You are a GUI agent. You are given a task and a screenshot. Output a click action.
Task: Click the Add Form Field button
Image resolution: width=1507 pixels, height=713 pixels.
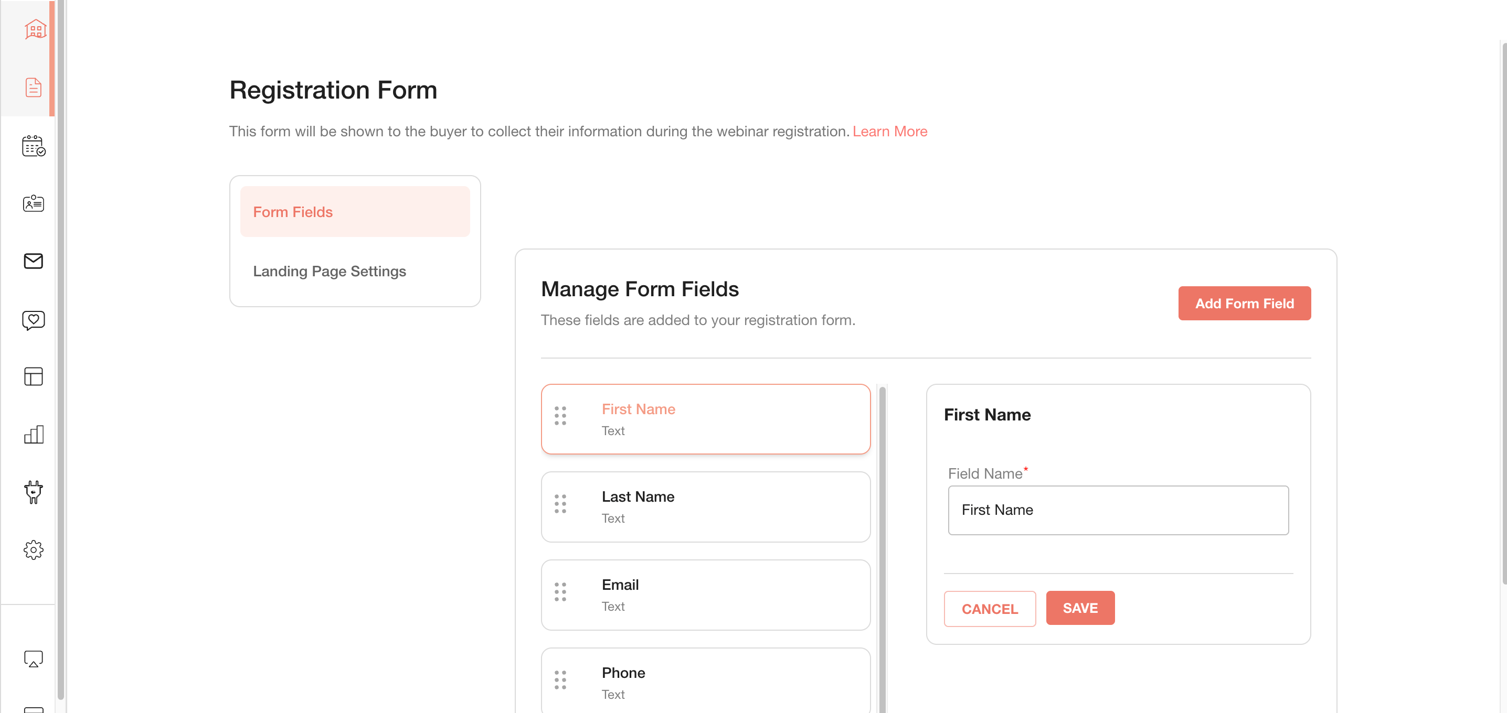[1244, 304]
